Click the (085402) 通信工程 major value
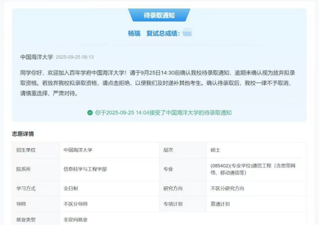Screen dimensions: 319x234 coord(253,169)
